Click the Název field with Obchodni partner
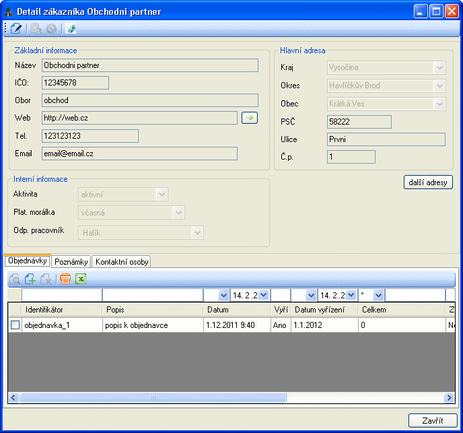 click(150, 65)
